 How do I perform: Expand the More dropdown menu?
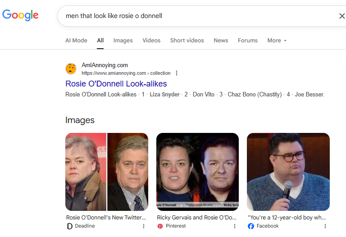coord(277,41)
